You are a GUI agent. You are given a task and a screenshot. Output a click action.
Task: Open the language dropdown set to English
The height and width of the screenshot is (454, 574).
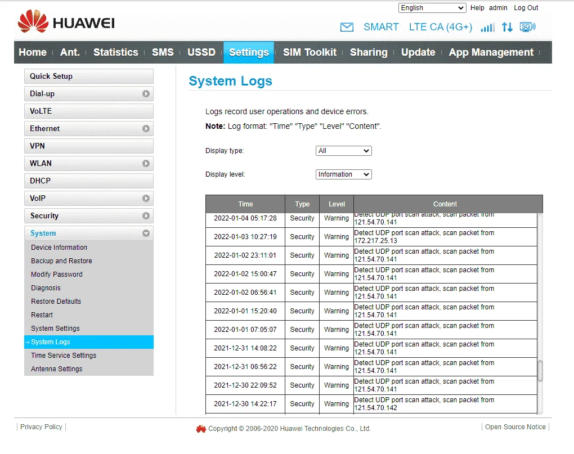[x=432, y=8]
